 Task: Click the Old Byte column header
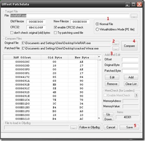point(55,57)
